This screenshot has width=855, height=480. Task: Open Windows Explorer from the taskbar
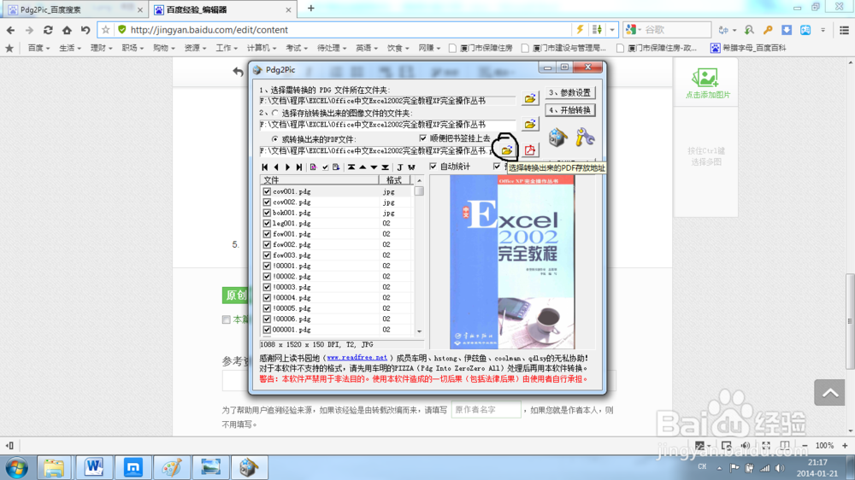coord(54,467)
